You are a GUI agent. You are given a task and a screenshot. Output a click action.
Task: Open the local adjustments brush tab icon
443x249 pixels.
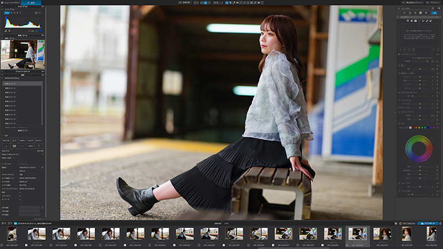coord(435,13)
